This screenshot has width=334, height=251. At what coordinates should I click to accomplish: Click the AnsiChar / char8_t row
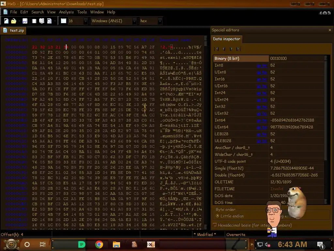click(269, 148)
